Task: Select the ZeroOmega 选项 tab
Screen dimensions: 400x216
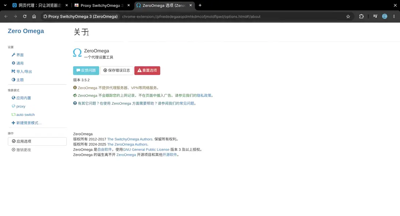Action: click(161, 5)
